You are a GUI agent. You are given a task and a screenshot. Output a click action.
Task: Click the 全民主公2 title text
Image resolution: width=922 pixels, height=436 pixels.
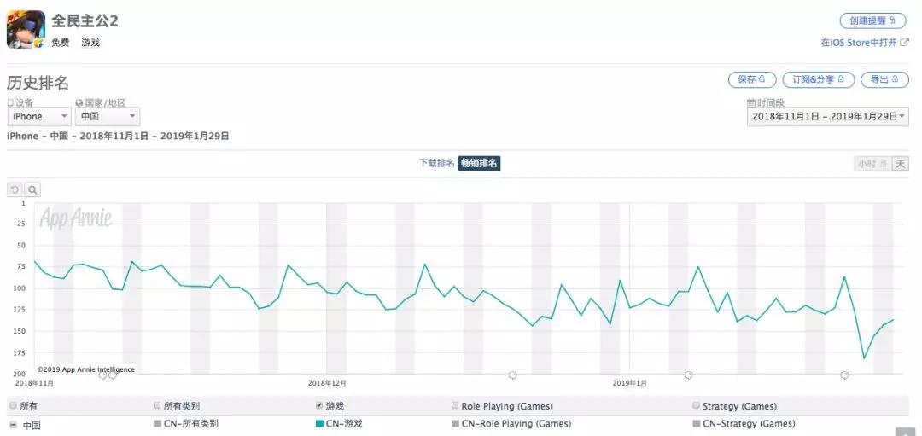(85, 20)
